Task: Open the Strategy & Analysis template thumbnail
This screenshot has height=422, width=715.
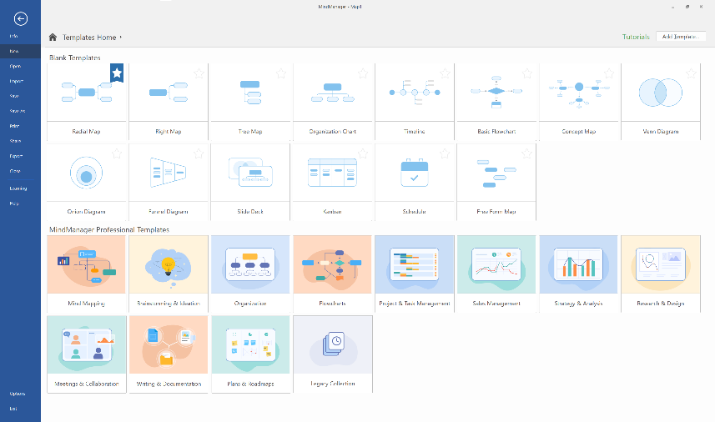Action: [578, 264]
